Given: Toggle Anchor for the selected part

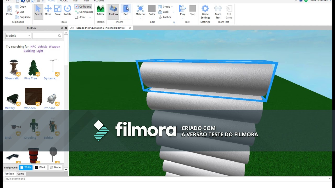Looking at the screenshot, I should pos(165,17).
